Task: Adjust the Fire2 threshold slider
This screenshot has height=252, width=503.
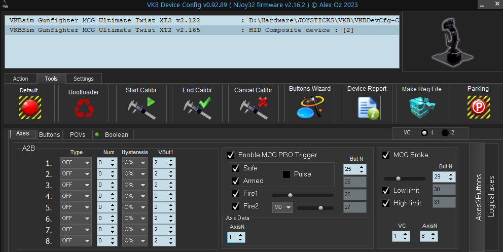Action: (315, 208)
